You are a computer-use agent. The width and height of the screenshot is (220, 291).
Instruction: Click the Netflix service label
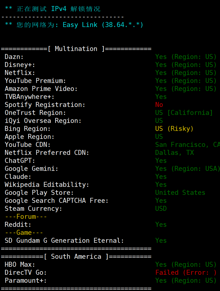[20, 73]
